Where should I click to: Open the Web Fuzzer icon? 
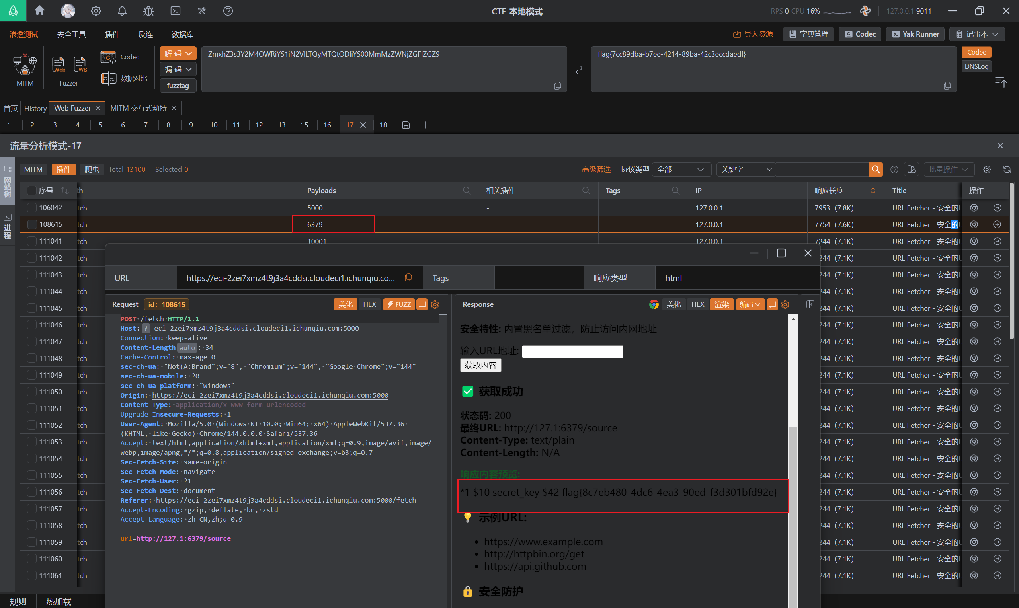coord(58,64)
